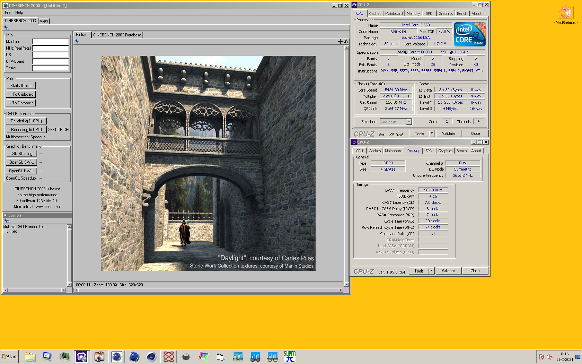Click the muted speaker tray icon

[x=549, y=357]
